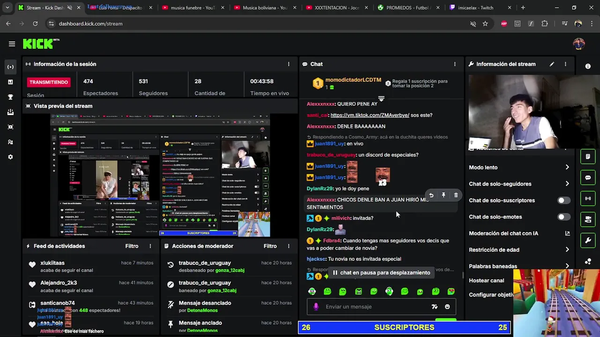The height and width of the screenshot is (337, 600).
Task: Pin the hovered Alexxxnxxx chat message
Action: point(443,195)
